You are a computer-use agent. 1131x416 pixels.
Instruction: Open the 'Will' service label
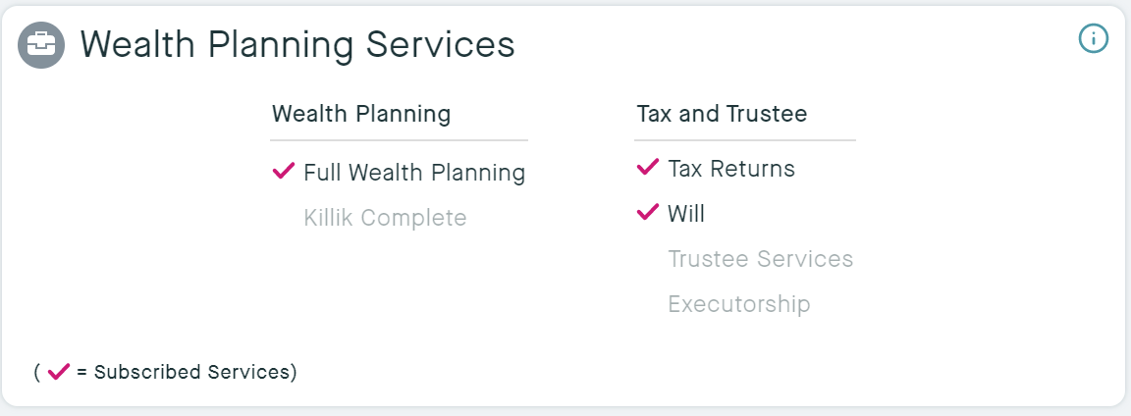pos(686,213)
